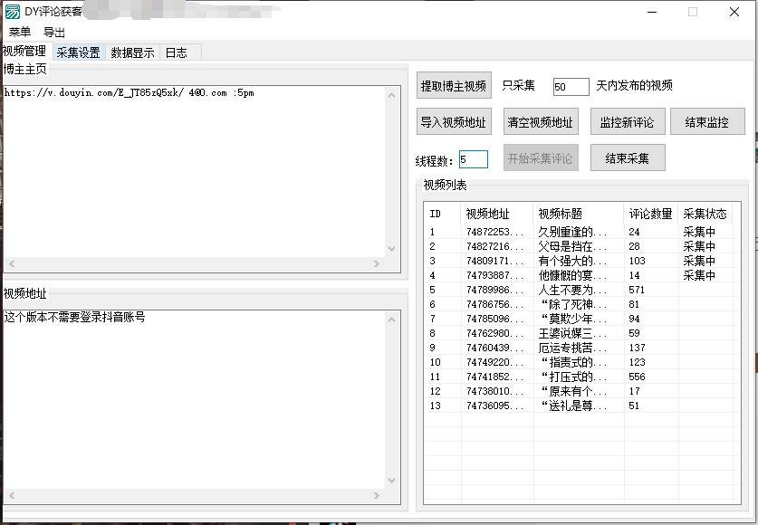Open the 导出 menu
The height and width of the screenshot is (525, 758).
(53, 31)
